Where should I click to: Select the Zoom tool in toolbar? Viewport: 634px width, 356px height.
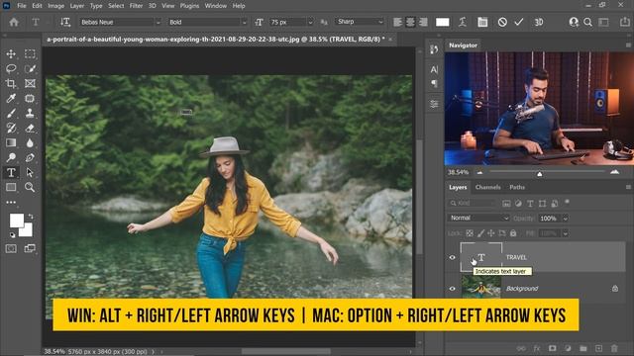point(30,187)
